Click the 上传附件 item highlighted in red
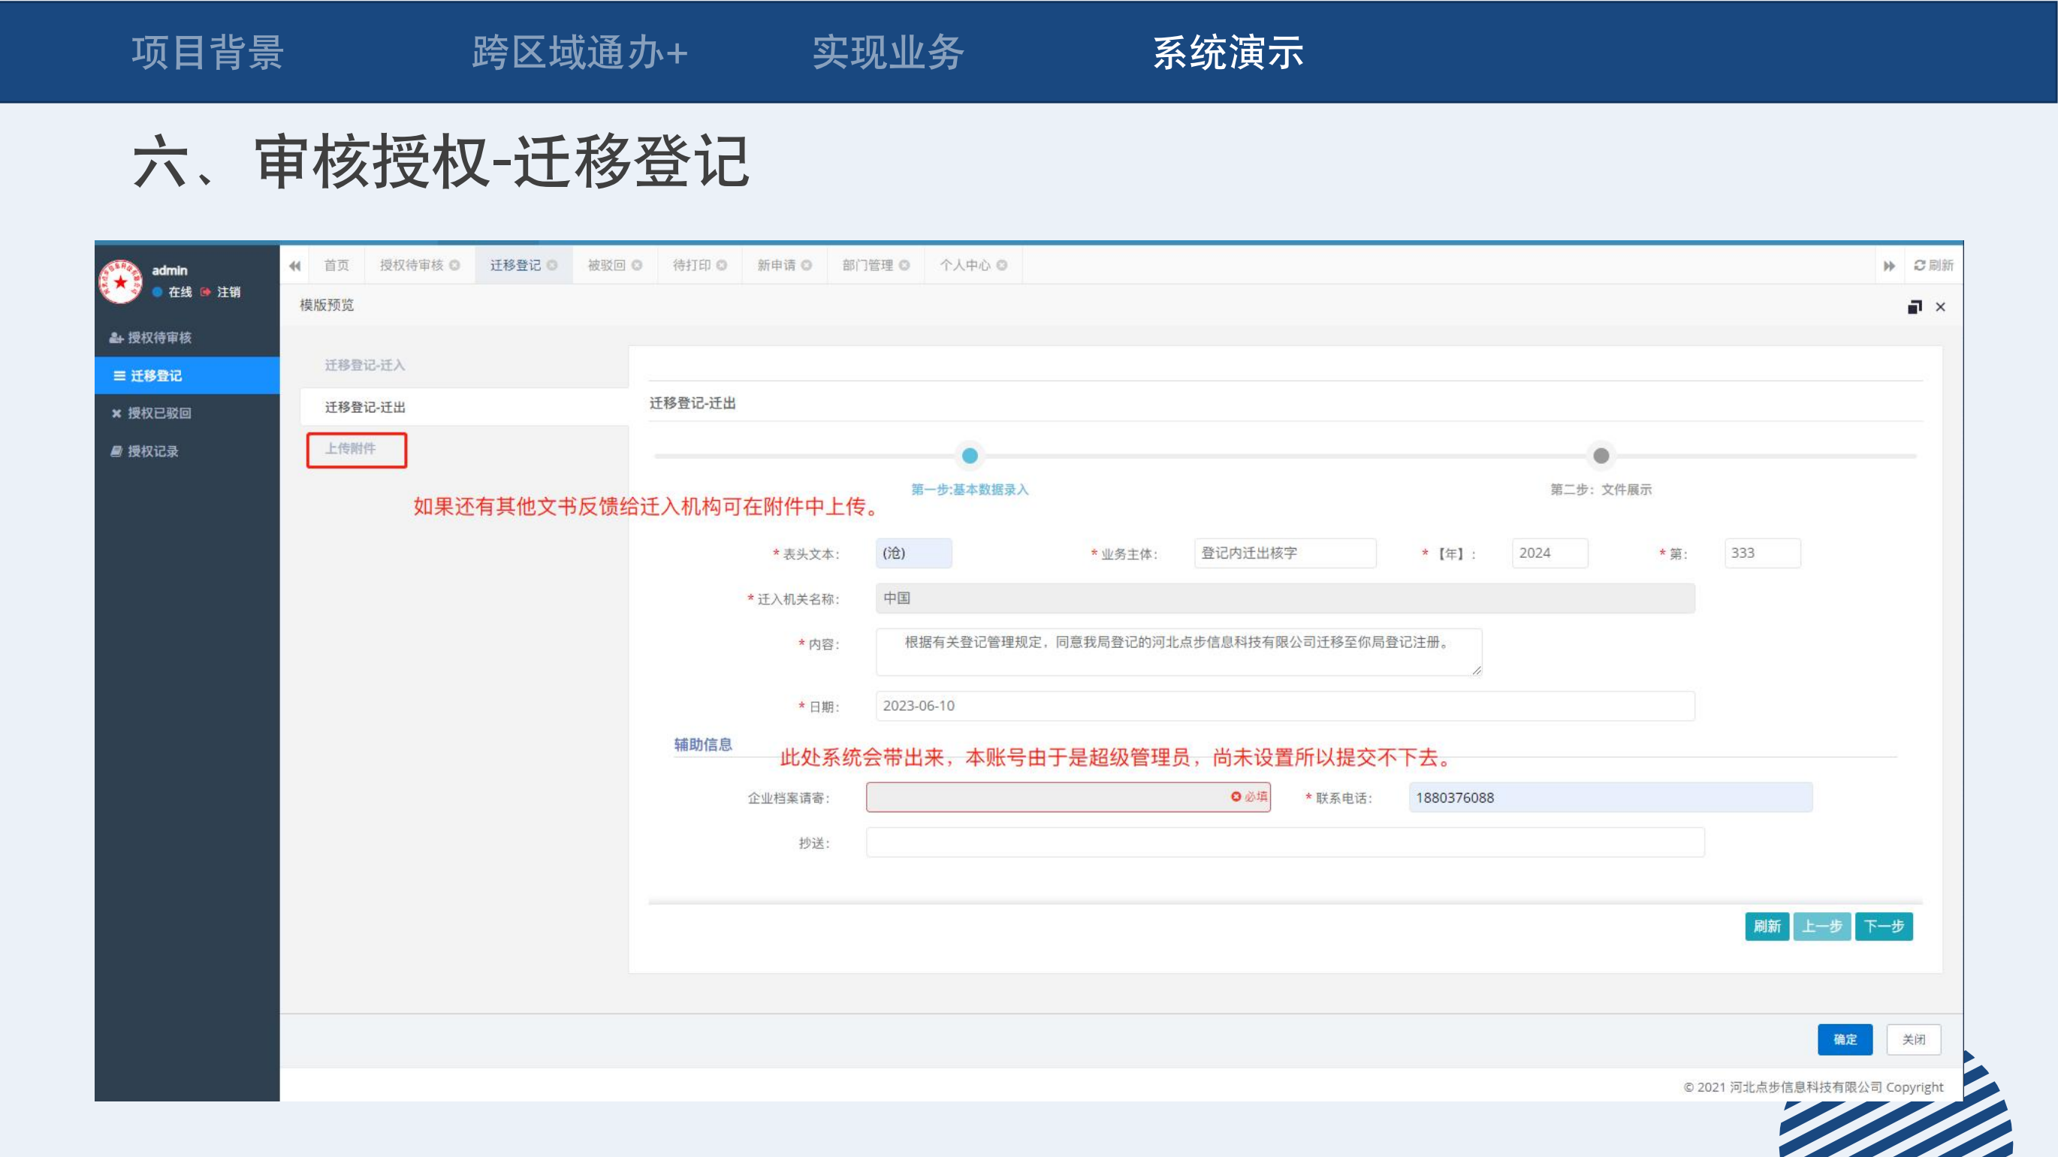This screenshot has width=2058, height=1157. tap(351, 449)
